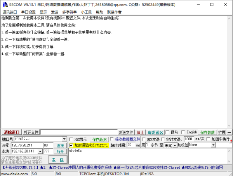The image size is (233, 176).
Task: Click the RT-Thread中国人的开源免费操作系统 ad link
Action: click(80, 167)
